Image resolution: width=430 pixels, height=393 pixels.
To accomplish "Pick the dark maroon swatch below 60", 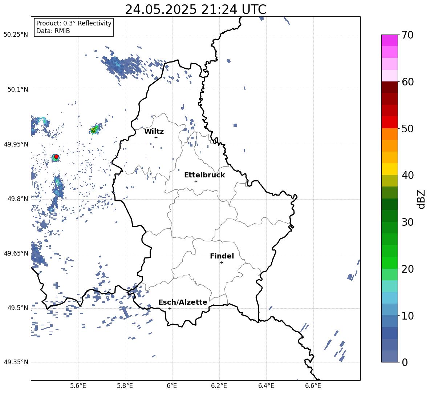I will [389, 87].
